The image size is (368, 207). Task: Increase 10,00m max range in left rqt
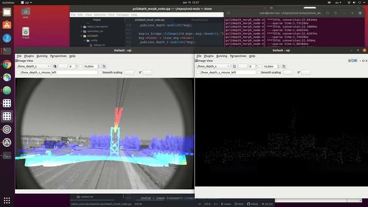pyautogui.click(x=98, y=66)
